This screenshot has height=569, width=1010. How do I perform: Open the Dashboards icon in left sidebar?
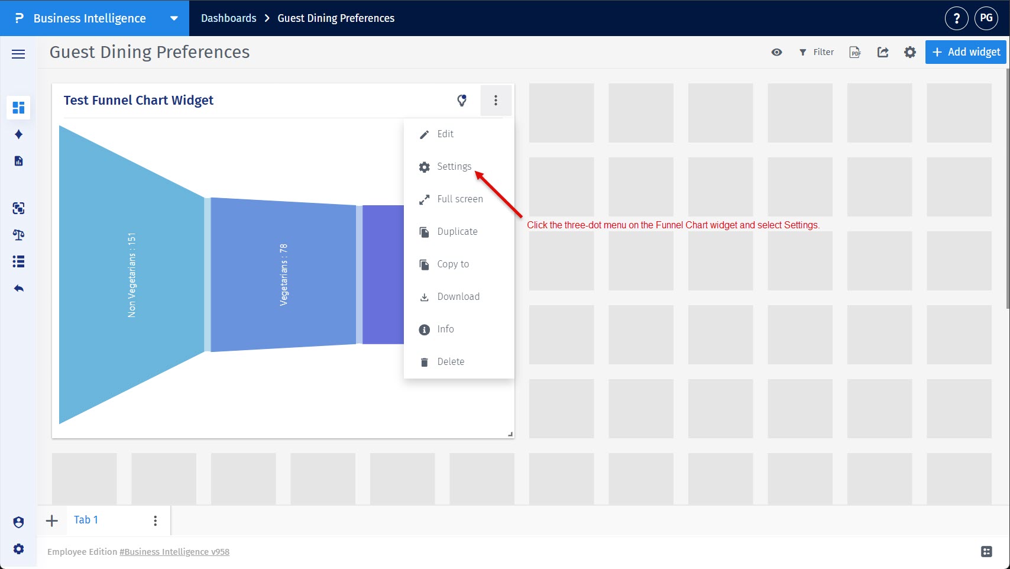[x=18, y=108]
